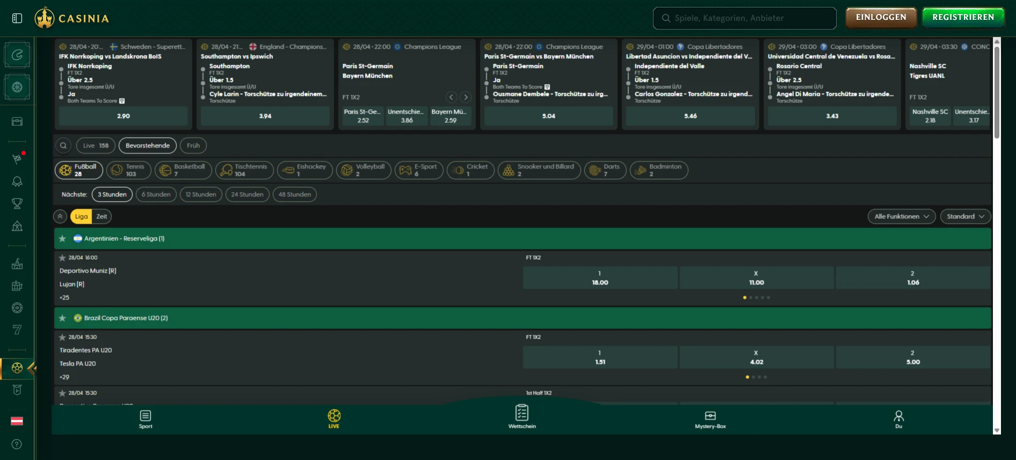The image size is (1016, 460).
Task: Open Wettschein bet slip icon
Action: coord(522,417)
